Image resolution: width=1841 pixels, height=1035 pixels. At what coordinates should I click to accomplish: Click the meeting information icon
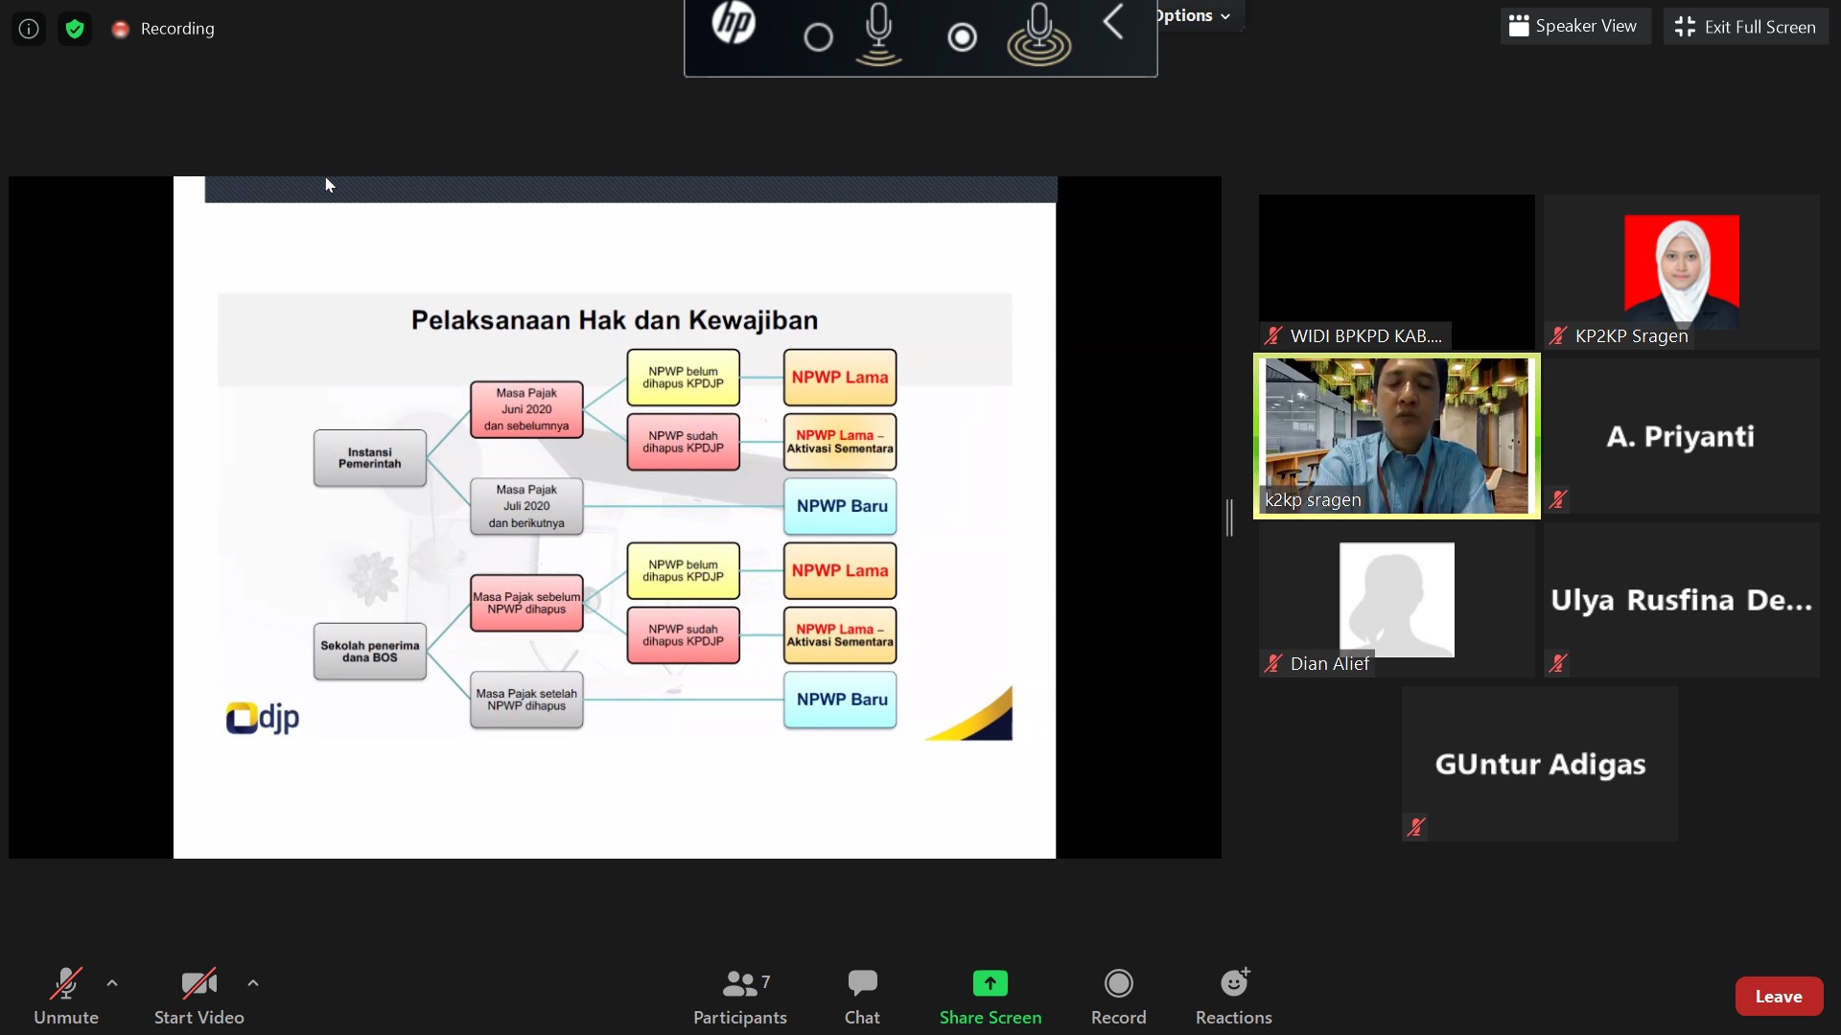point(29,29)
